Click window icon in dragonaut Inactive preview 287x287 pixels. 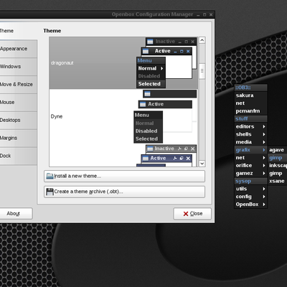coord(150,42)
